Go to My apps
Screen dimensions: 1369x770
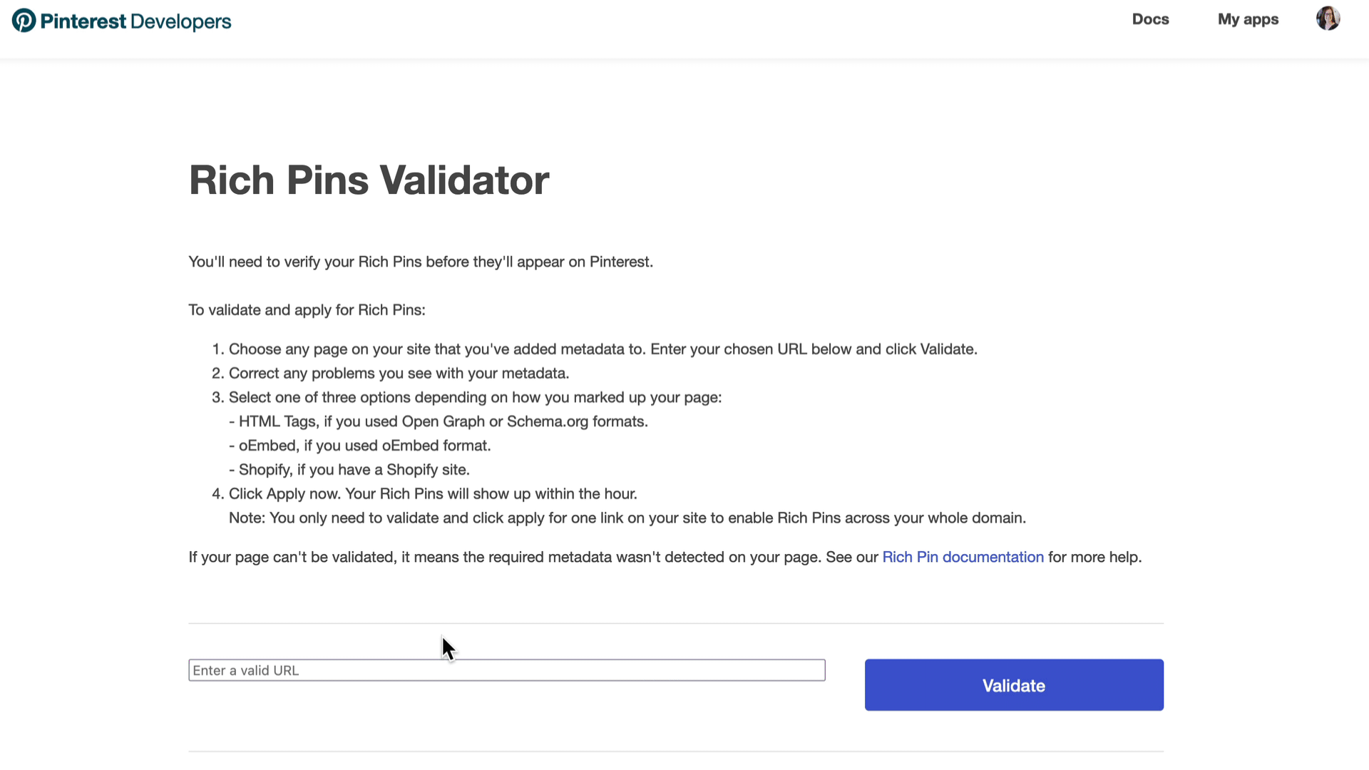click(1248, 19)
